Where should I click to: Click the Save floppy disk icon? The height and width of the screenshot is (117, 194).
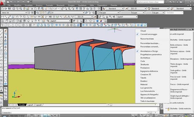9,9
